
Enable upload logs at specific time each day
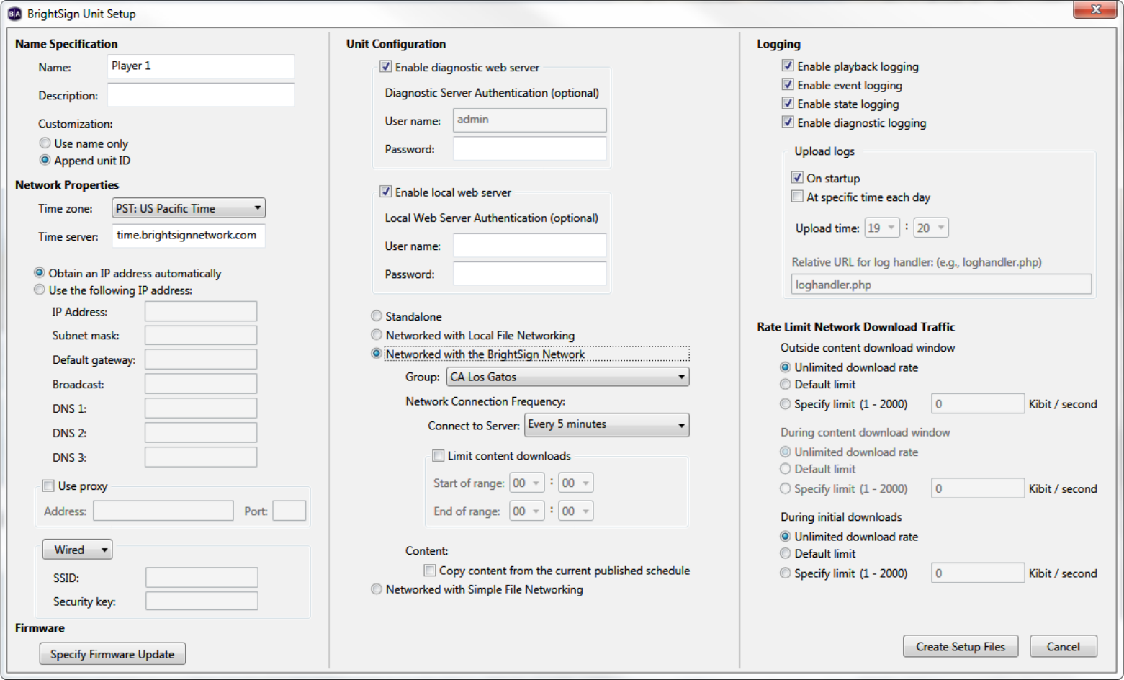(797, 197)
